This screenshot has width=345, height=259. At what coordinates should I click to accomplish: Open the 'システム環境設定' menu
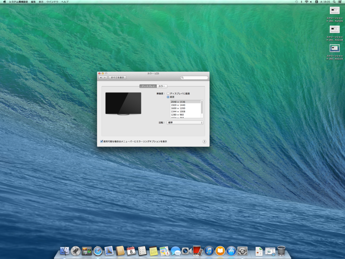click(x=19, y=2)
